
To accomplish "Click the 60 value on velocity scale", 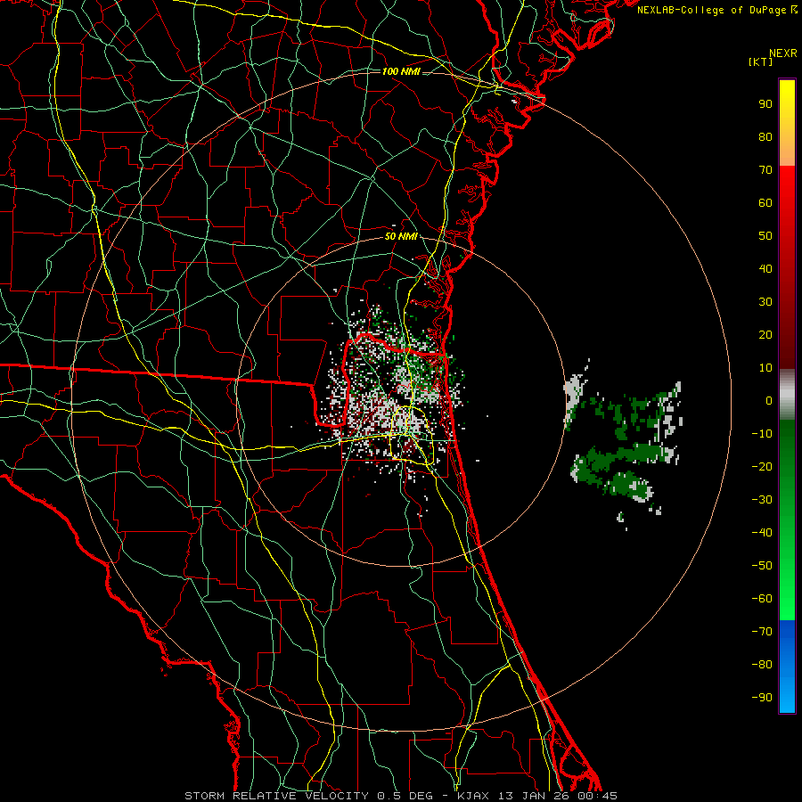I will coord(765,203).
